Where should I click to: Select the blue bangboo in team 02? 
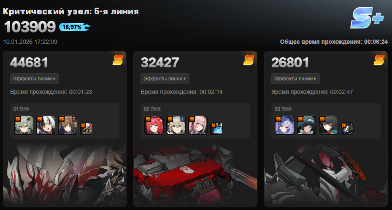pyautogui.click(x=216, y=129)
